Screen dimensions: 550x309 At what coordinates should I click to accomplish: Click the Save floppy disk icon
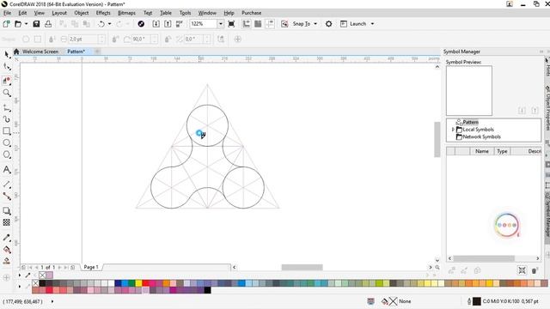(36, 24)
